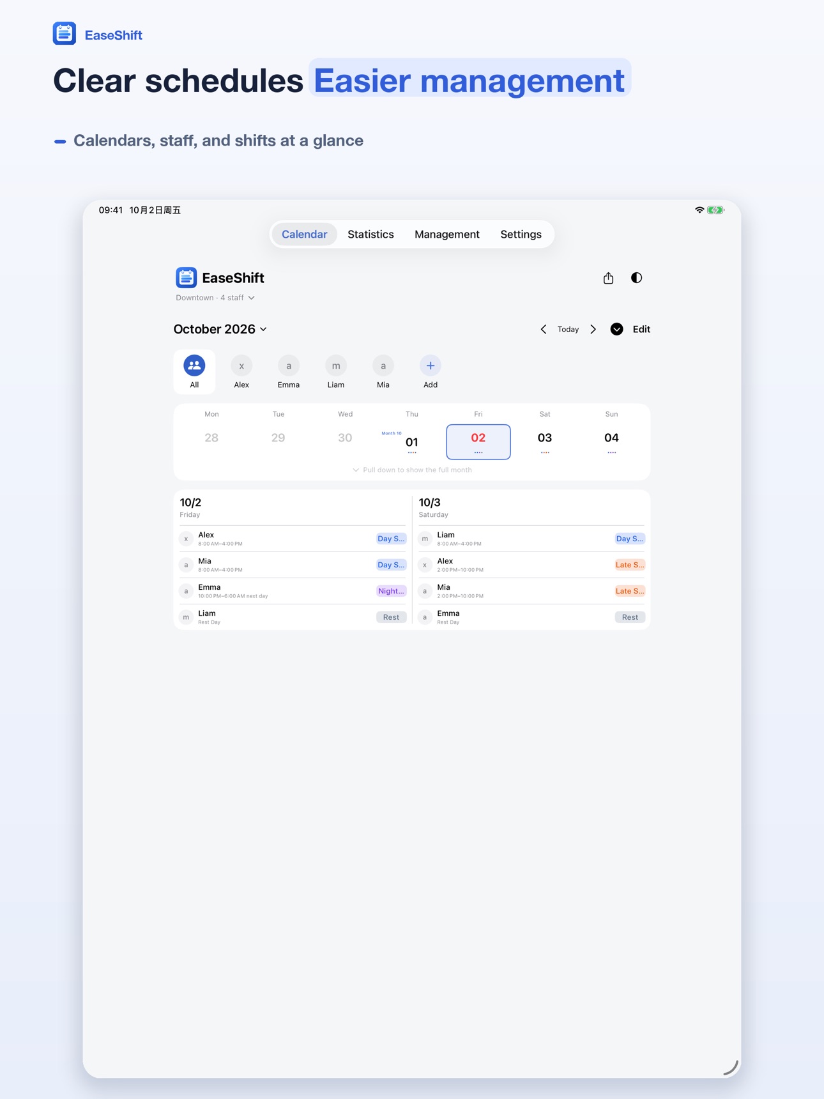Select Monday 28 in the week strip

coord(211,438)
